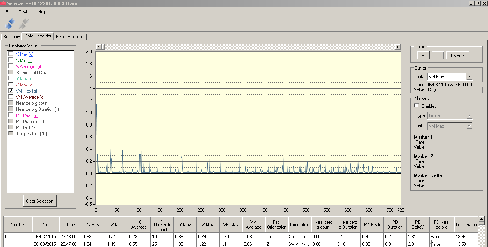Open the Markers Link dropdown
The height and width of the screenshot is (247, 488).
pos(469,126)
